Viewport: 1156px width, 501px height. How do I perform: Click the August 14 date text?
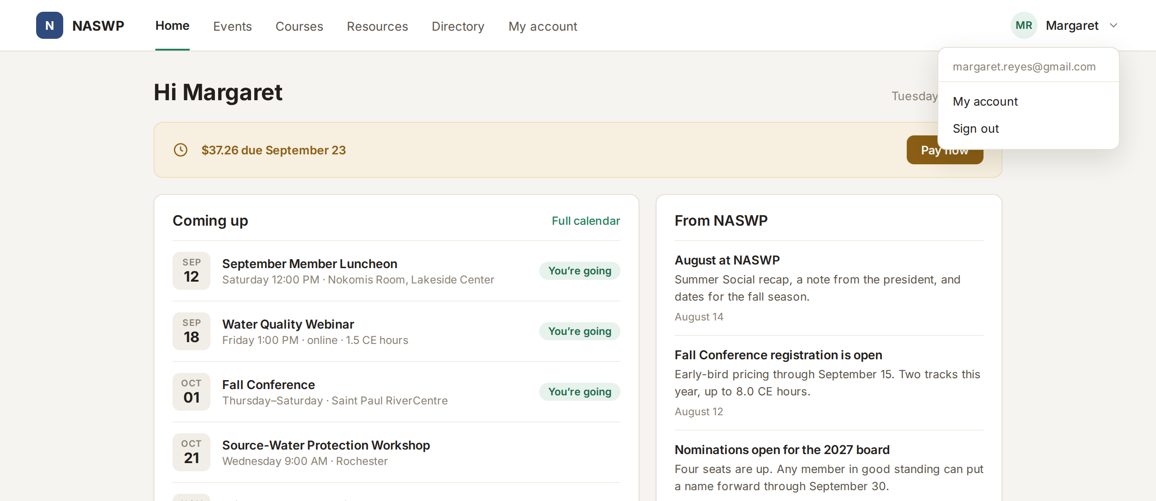pyautogui.click(x=699, y=317)
